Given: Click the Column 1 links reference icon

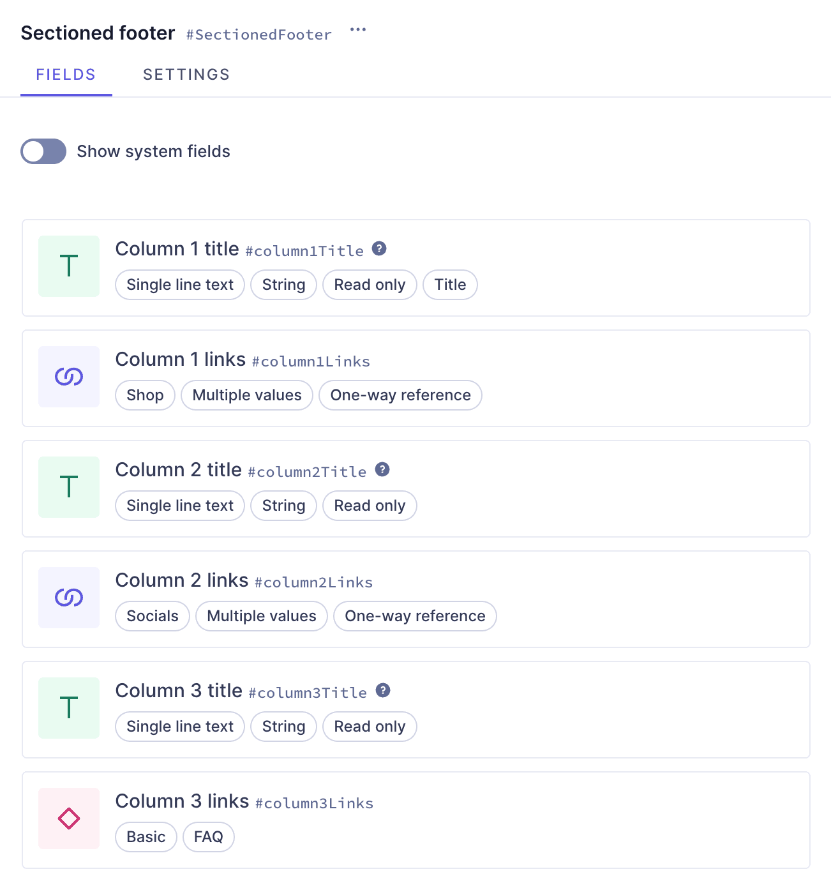Looking at the screenshot, I should coord(69,377).
